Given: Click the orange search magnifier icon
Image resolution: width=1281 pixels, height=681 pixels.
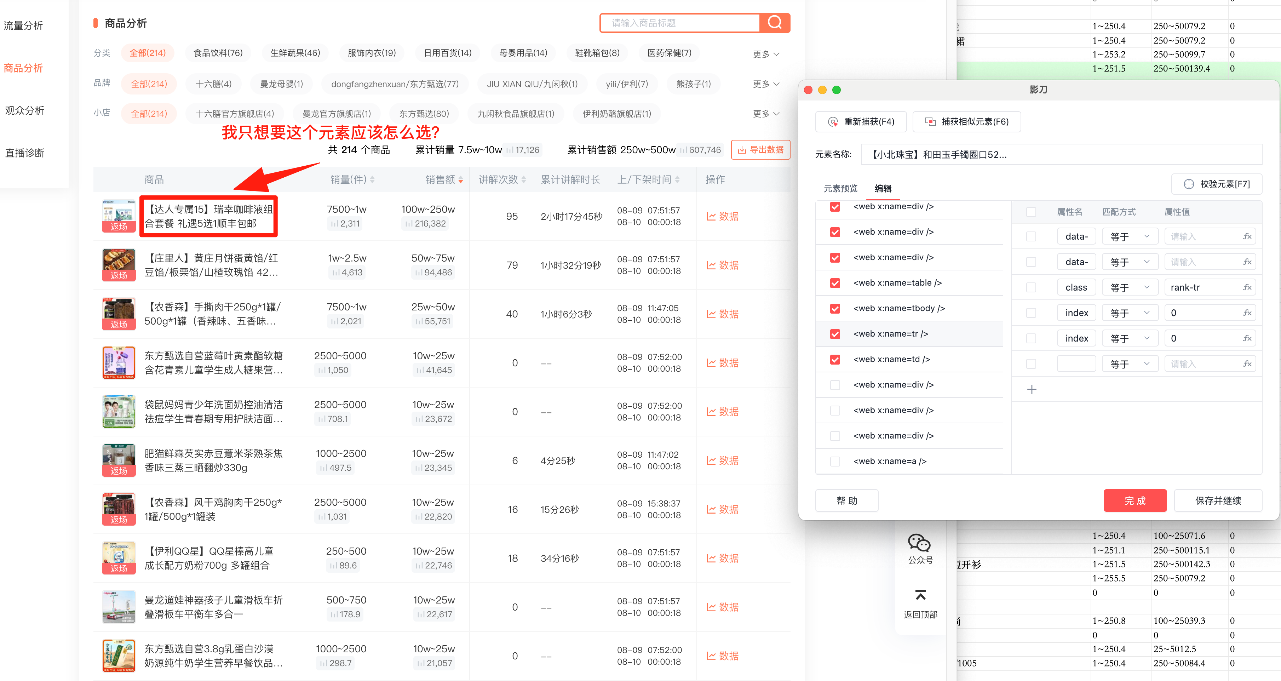Looking at the screenshot, I should 774,22.
